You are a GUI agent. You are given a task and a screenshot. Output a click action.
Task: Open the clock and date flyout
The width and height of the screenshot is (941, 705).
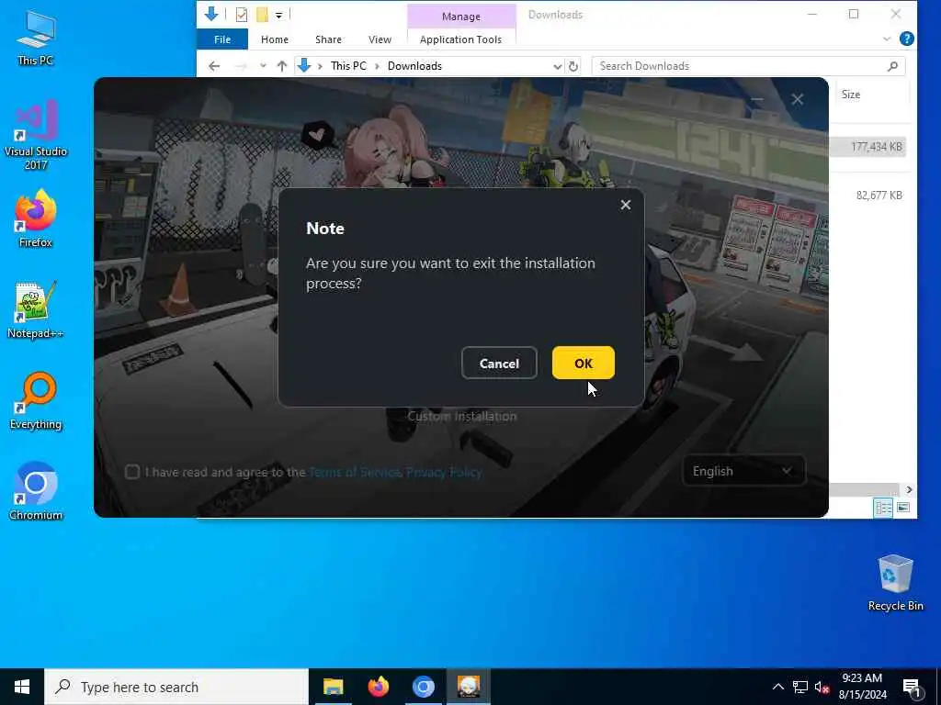tap(862, 687)
